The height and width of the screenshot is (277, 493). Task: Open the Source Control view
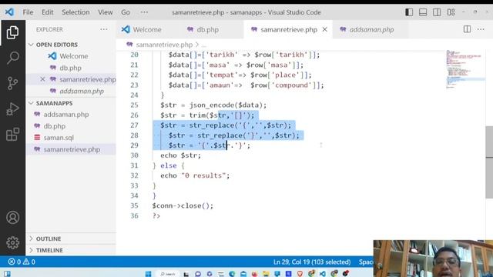point(12,83)
